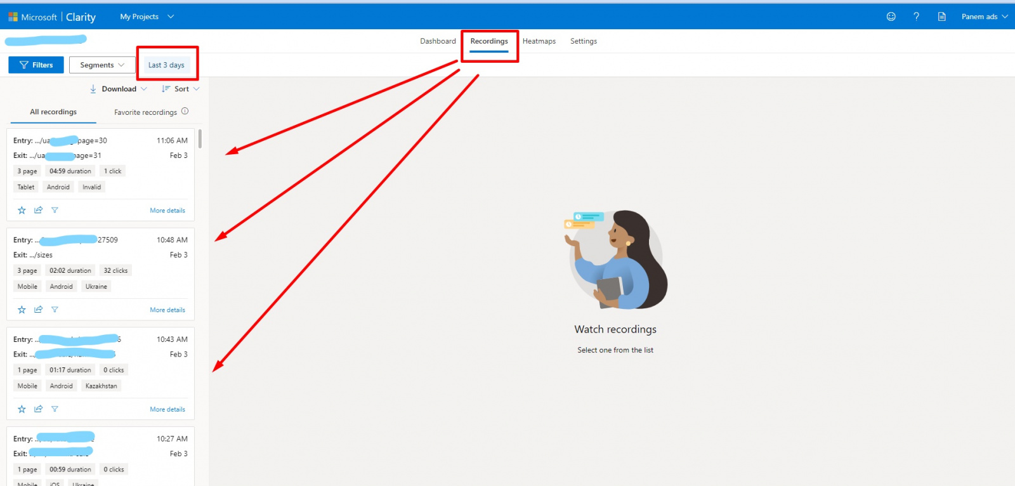Expand the Segments dropdown
The image size is (1015, 486).
(x=102, y=65)
